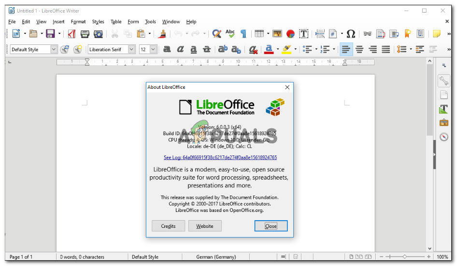Image resolution: width=457 pixels, height=266 pixels.
Task: Select the Clone Formatting paintbrush
Action: 162,34
